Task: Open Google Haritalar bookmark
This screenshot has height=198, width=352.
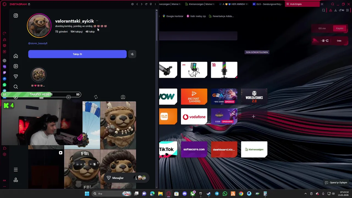Action: pos(173,16)
